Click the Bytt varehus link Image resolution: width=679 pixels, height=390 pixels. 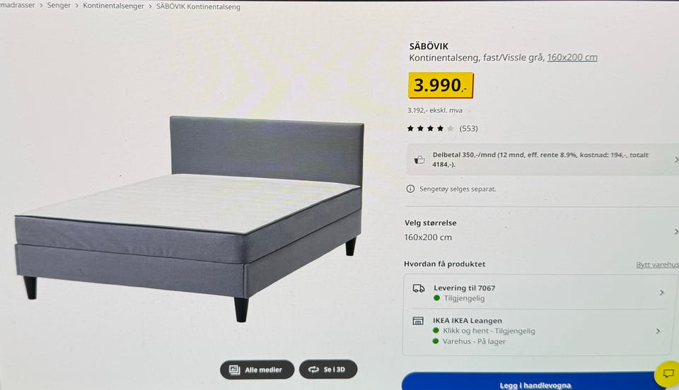pos(657,265)
